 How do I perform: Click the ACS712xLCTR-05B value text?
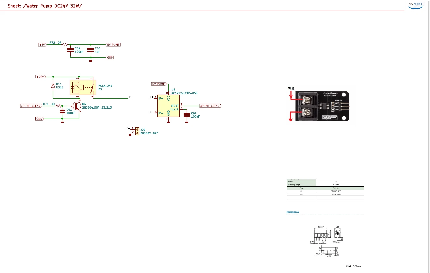coord(184,93)
